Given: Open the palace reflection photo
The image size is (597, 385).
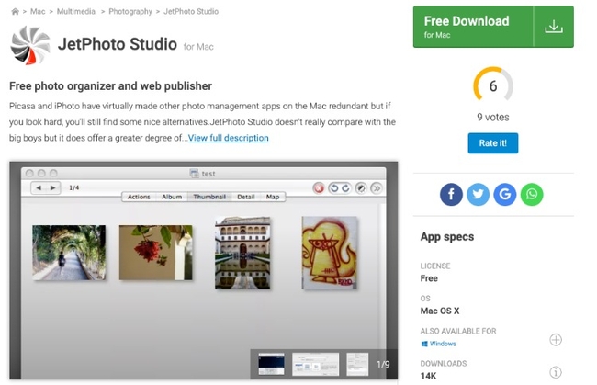Looking at the screenshot, I should tap(242, 253).
